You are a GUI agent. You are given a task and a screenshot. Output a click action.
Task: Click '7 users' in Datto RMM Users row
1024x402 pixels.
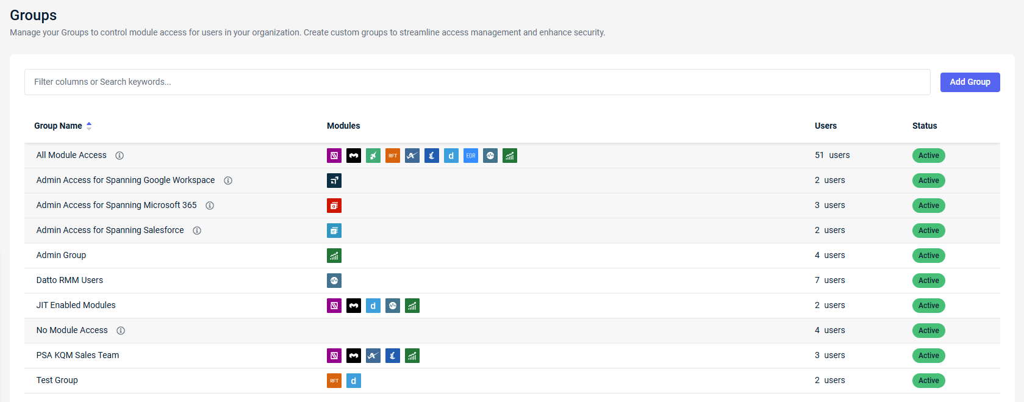coord(829,280)
